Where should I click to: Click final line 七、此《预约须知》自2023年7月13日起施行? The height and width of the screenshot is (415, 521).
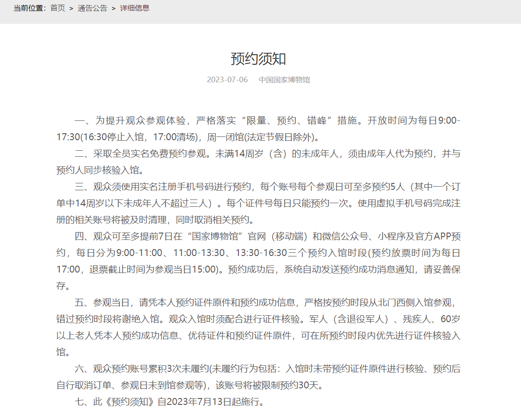[170, 402]
